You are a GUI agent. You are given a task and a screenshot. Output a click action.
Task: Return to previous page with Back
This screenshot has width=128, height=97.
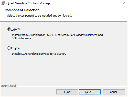(x=67, y=92)
